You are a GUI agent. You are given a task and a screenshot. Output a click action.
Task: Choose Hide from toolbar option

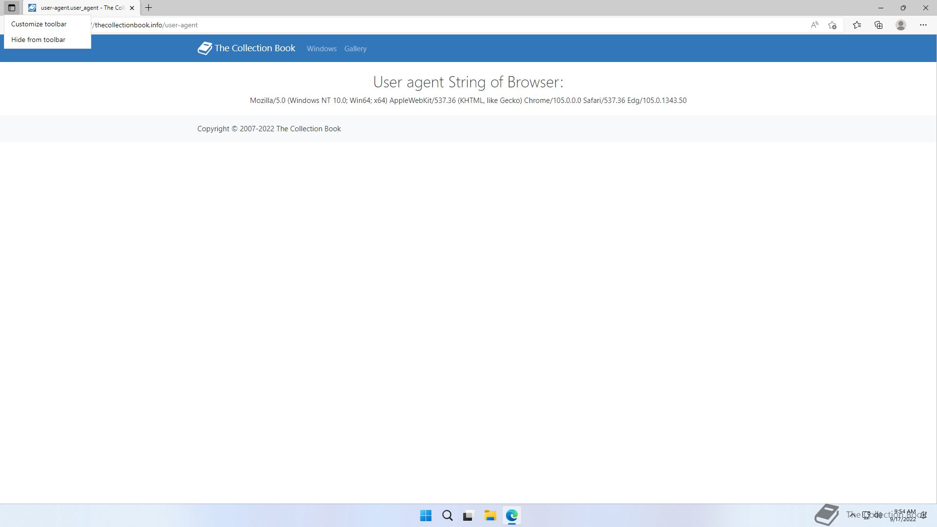(x=47, y=40)
